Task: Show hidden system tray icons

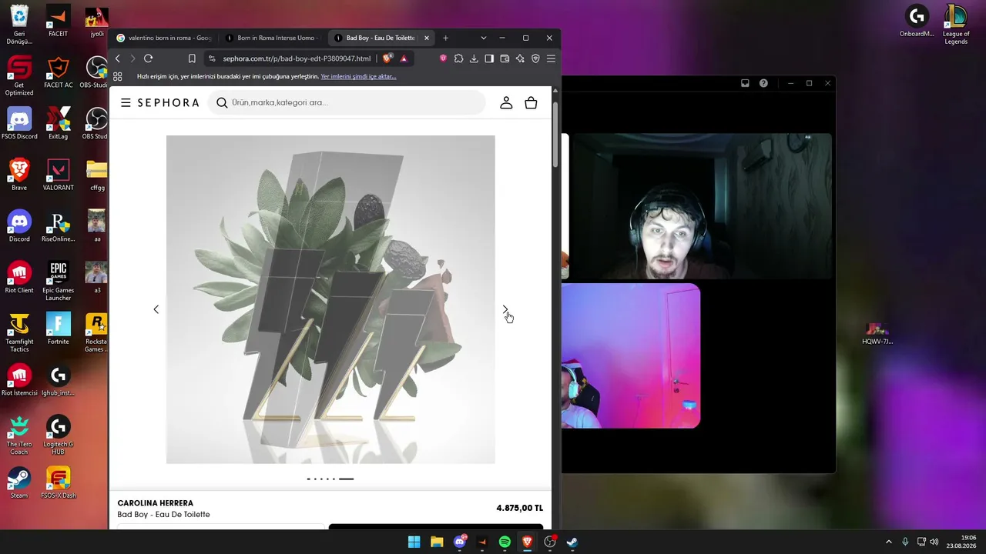Action: point(888,542)
